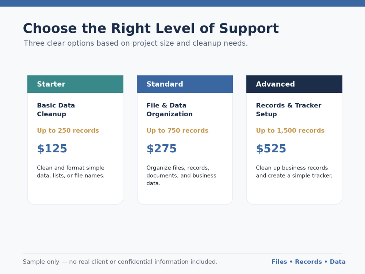
Task: Click the Records & Tracker Setup title
Action: tap(289, 110)
